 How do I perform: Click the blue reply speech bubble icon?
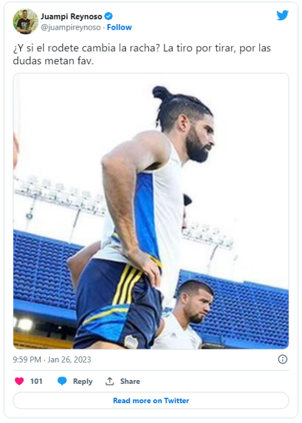point(62,381)
